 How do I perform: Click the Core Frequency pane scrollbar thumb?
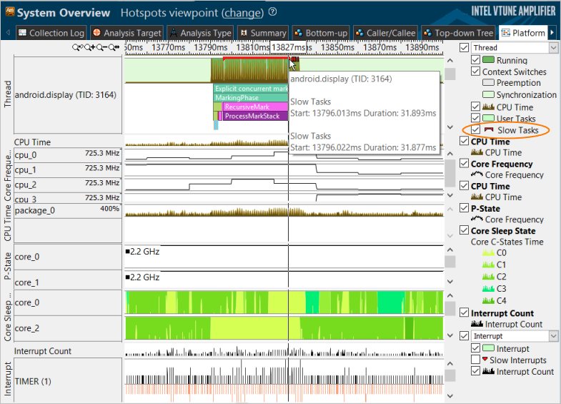point(450,173)
